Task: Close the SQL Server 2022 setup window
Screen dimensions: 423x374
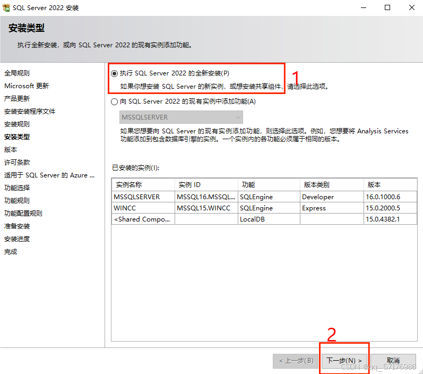Action: point(412,7)
